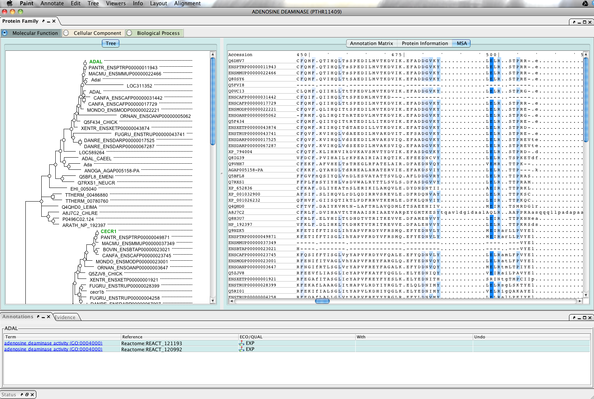Image resolution: width=594 pixels, height=399 pixels.
Task: Click the Tree button above the tree pane
Action: tap(111, 43)
